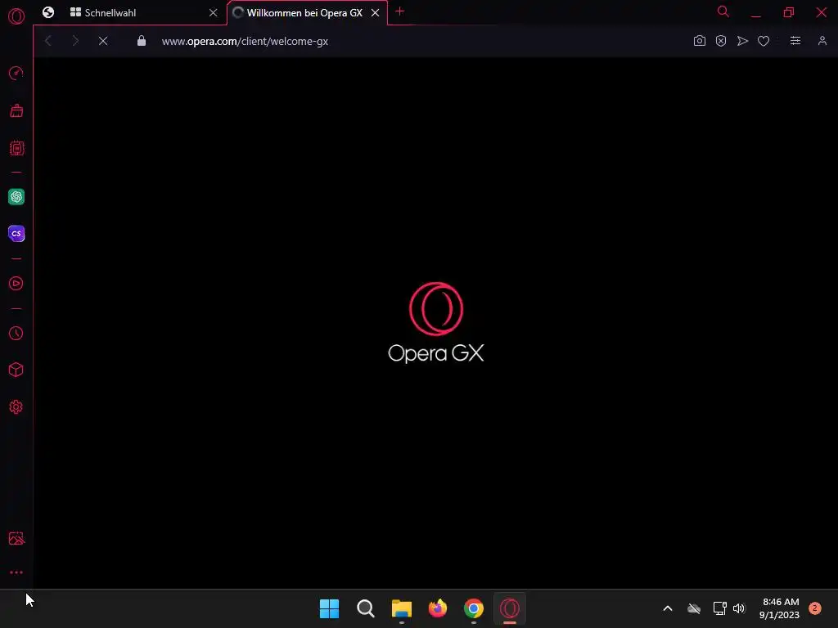Launch Google Chrome from taskbar
The width and height of the screenshot is (838, 628).
[474, 608]
